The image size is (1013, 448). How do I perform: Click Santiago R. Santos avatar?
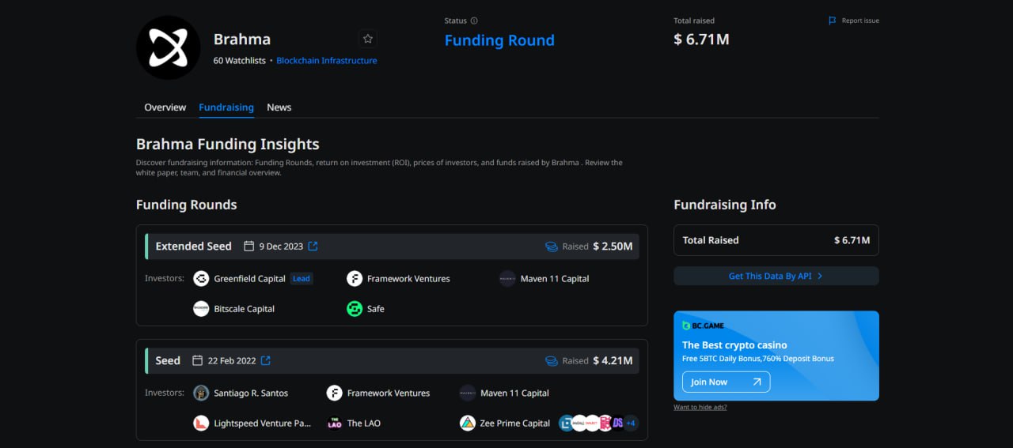(x=201, y=393)
